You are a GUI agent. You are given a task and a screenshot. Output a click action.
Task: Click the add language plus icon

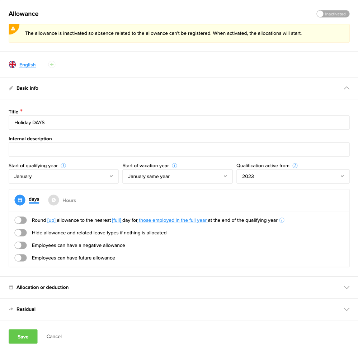coord(52,65)
